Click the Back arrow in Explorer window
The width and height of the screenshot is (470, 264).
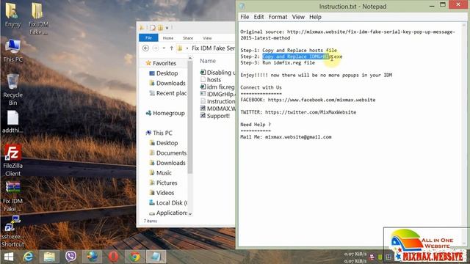pos(145,48)
